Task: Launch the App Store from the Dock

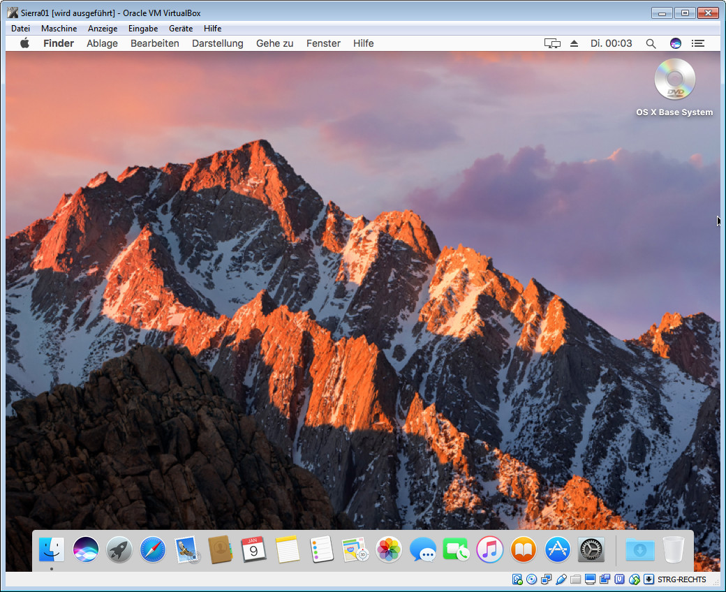Action: tap(558, 549)
